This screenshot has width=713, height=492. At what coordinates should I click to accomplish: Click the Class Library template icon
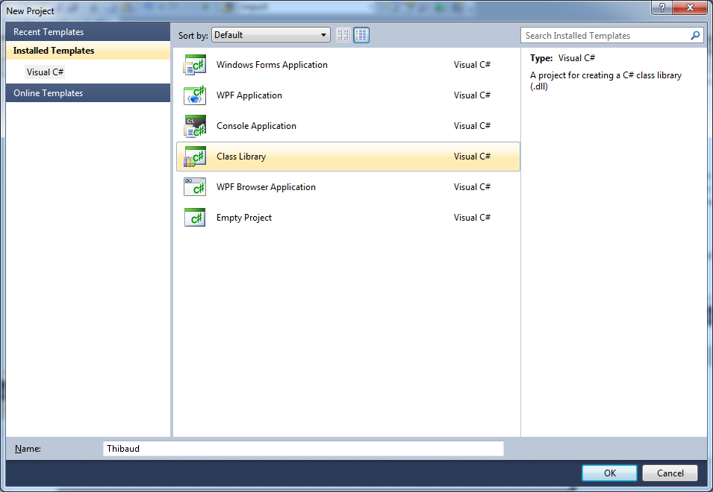[195, 157]
